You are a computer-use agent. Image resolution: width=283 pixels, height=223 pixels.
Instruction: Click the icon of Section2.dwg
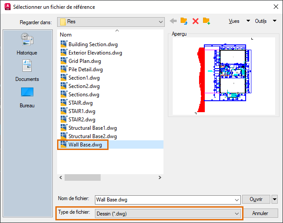(64, 86)
